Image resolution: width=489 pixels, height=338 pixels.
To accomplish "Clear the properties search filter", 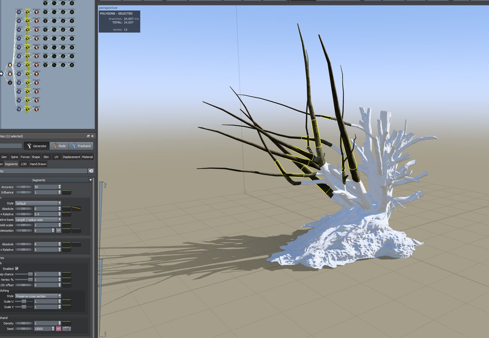I will point(91,171).
